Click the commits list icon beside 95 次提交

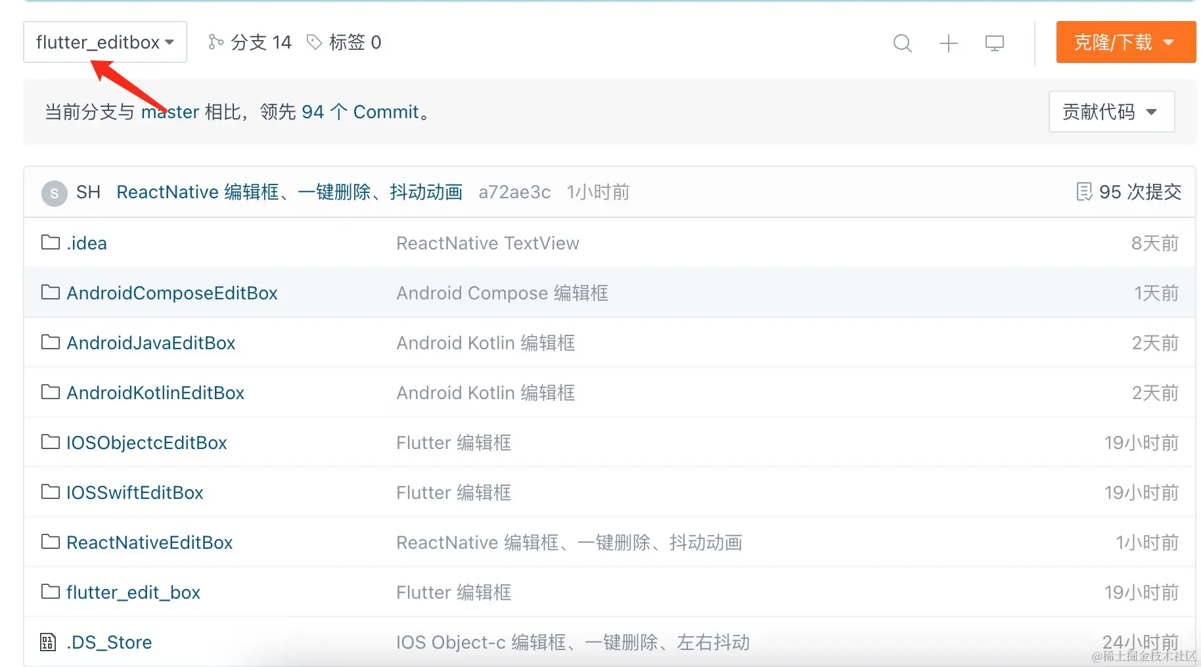(x=1084, y=192)
